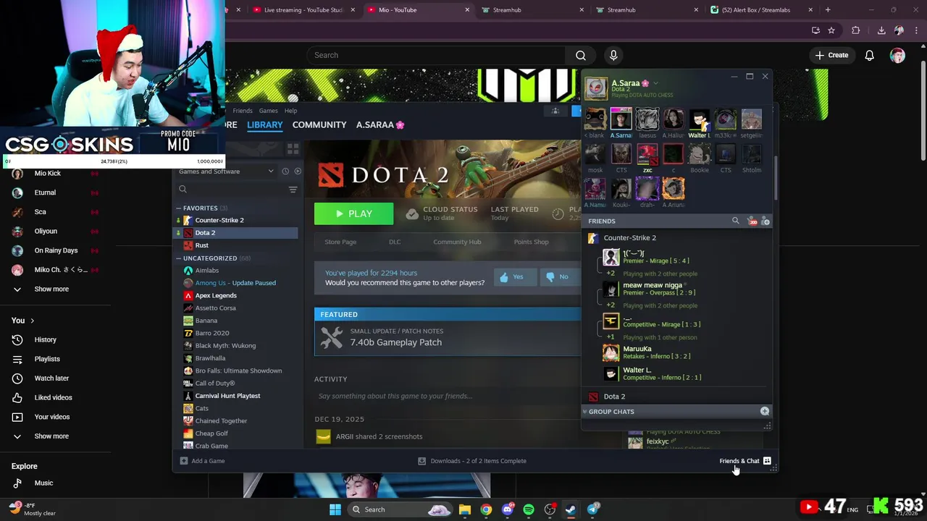
Task: Open the Games and Software filter dropdown
Action: [x=226, y=171]
